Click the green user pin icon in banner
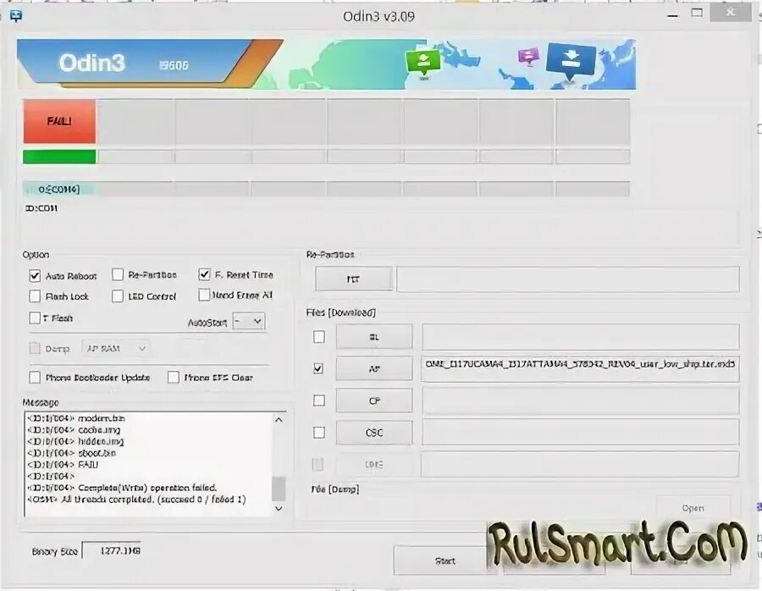The width and height of the screenshot is (762, 591). (x=423, y=62)
